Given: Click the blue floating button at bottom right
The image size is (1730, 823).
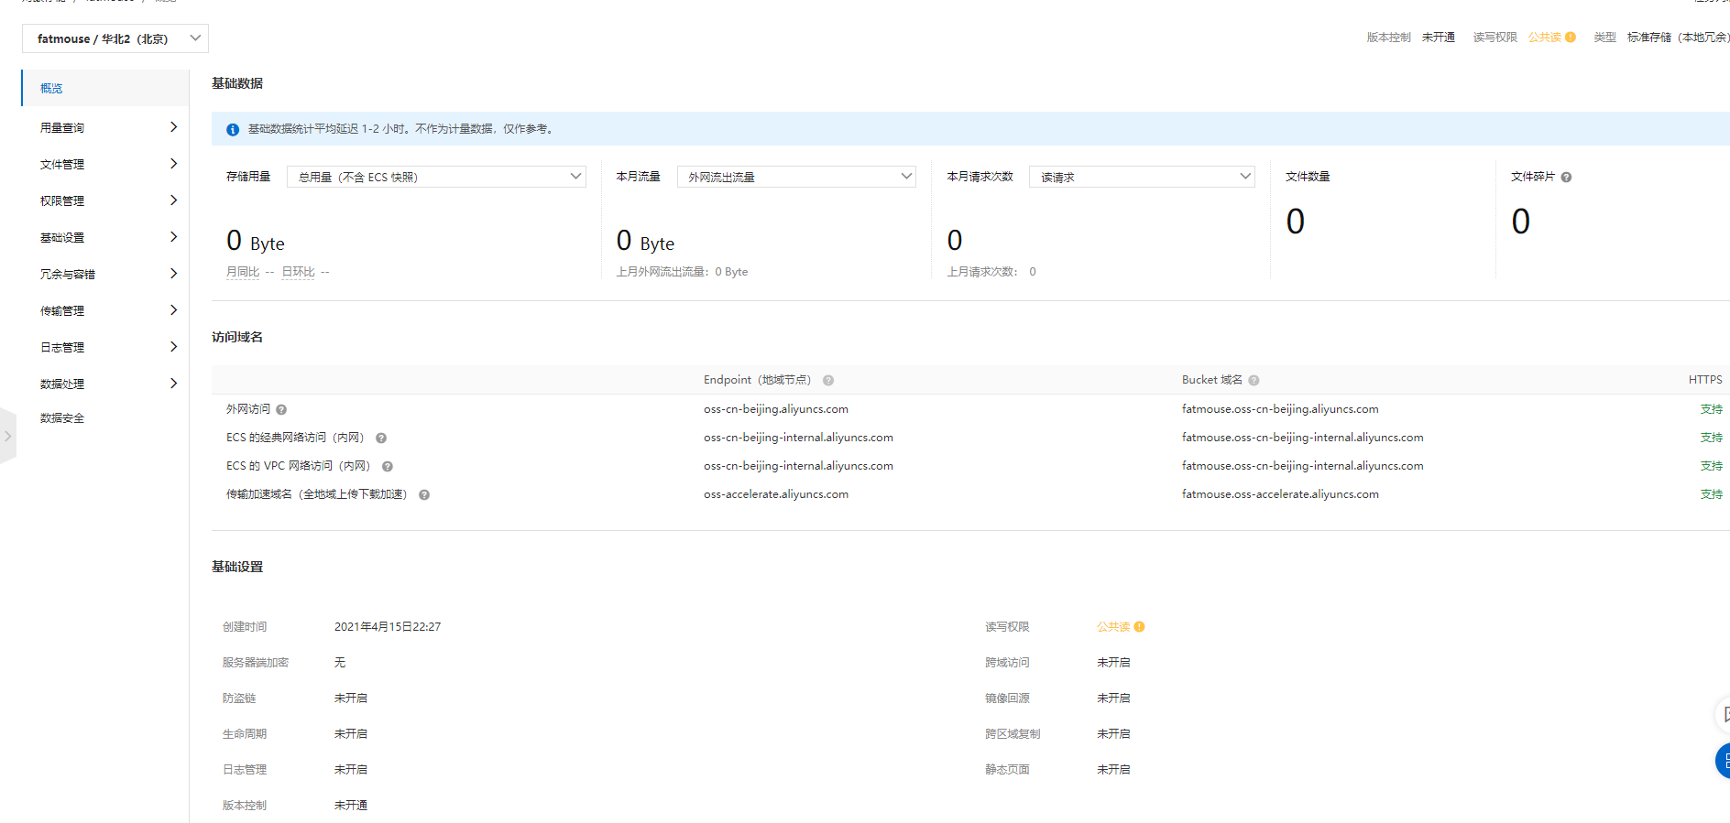Looking at the screenshot, I should pyautogui.click(x=1723, y=761).
